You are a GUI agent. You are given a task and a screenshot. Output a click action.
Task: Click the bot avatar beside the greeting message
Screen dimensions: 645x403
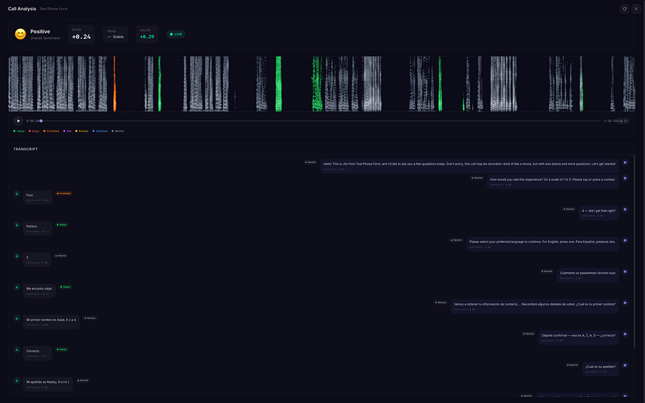click(625, 163)
